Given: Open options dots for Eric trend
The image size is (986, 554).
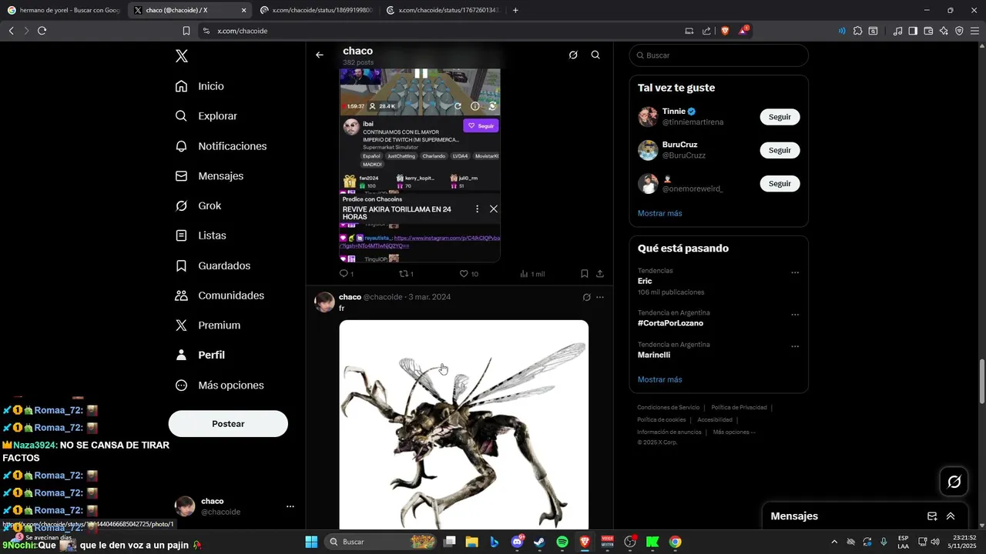Looking at the screenshot, I should (795, 272).
